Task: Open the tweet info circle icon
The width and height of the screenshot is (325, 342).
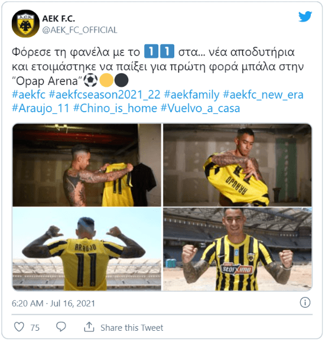Action: click(x=305, y=303)
